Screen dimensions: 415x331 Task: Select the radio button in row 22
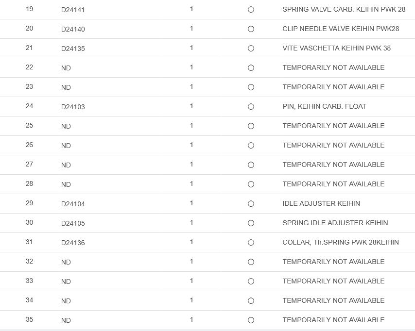(251, 68)
